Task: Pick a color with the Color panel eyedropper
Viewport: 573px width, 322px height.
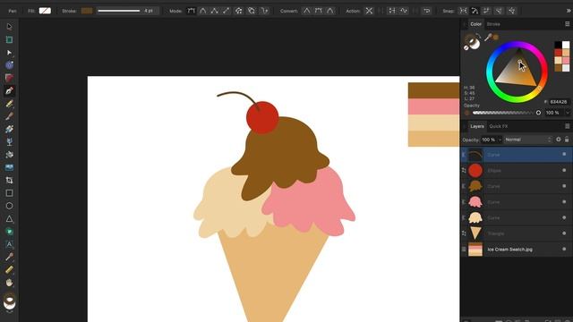Action: tap(488, 38)
